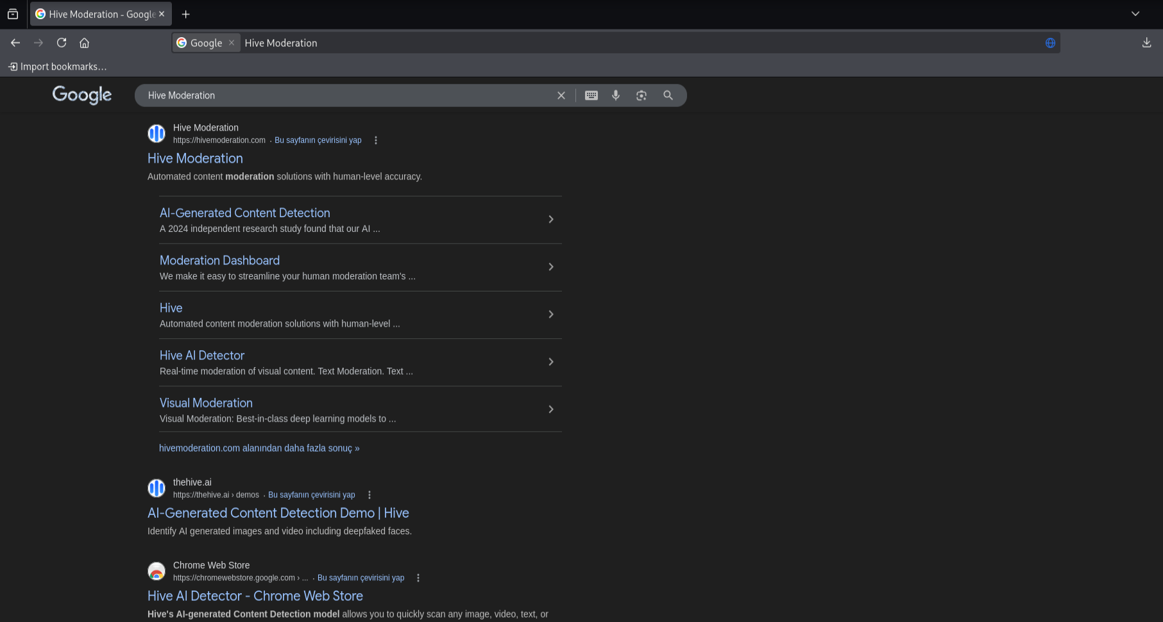
Task: Open the browser home page
Action: pyautogui.click(x=84, y=43)
